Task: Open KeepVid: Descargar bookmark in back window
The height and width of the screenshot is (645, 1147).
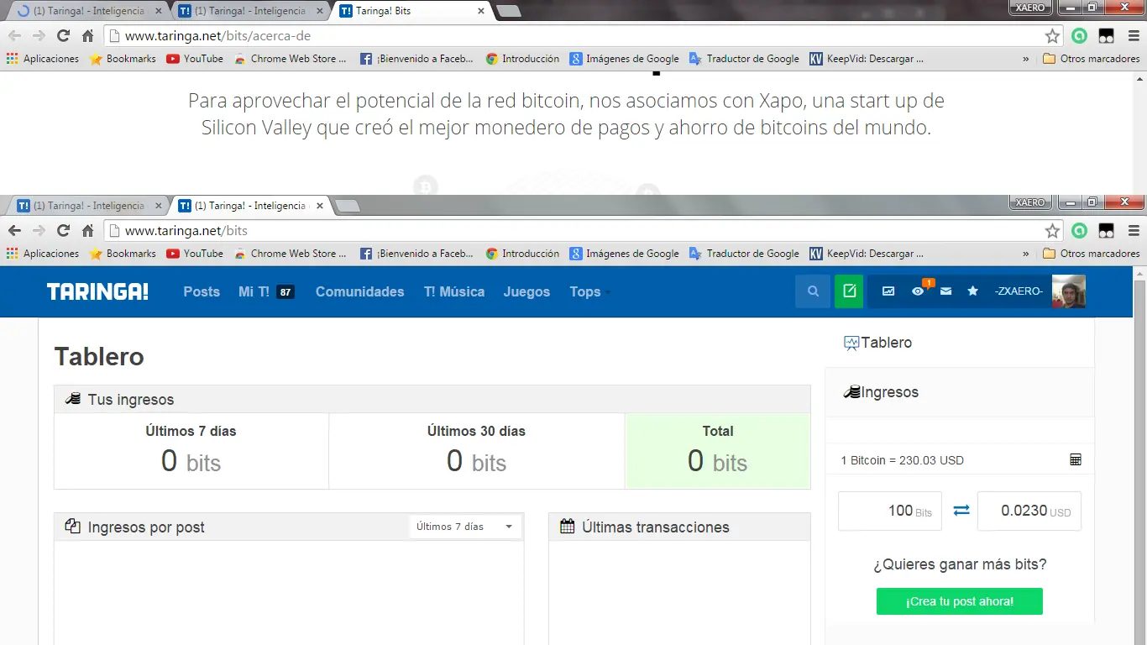Action: [867, 59]
